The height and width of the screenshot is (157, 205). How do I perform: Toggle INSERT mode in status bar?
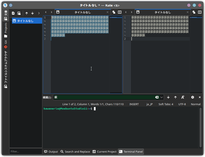pyautogui.click(x=134, y=104)
